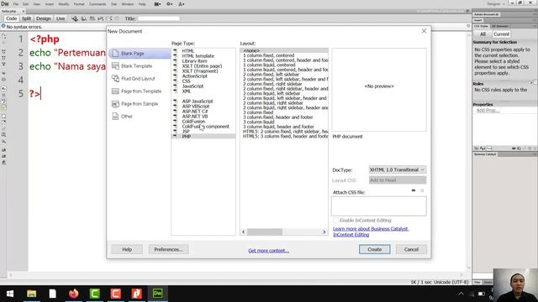This screenshot has width=538, height=302.
Task: Click the Attach CSS file list box
Action: pyautogui.click(x=379, y=206)
